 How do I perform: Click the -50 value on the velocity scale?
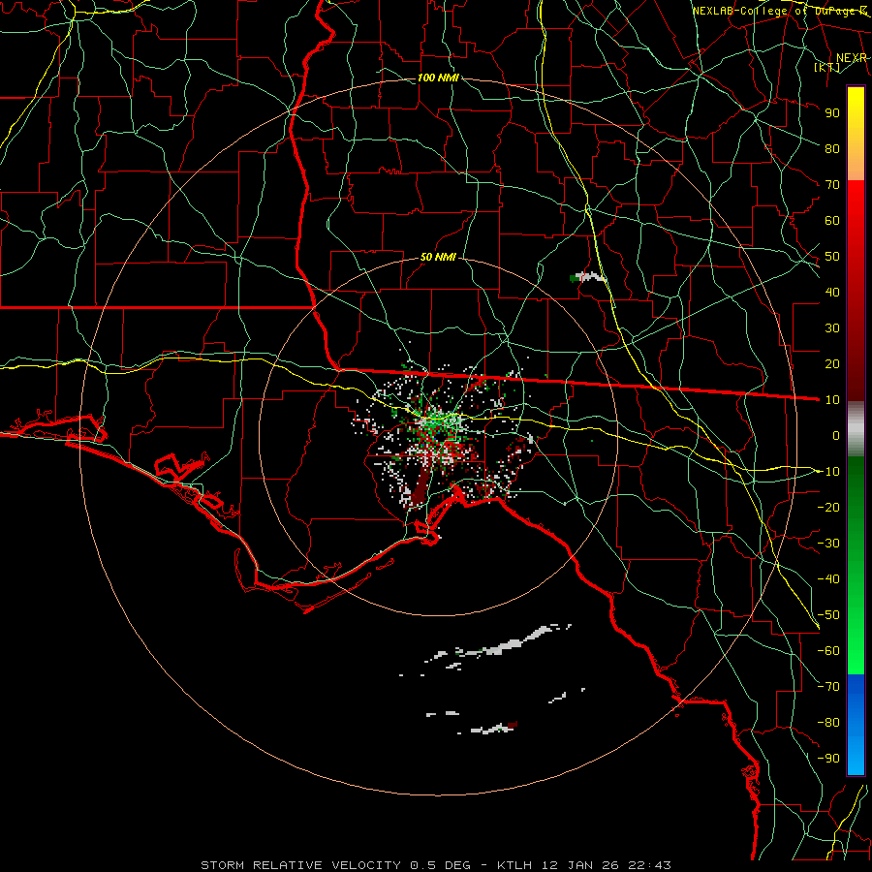(828, 614)
